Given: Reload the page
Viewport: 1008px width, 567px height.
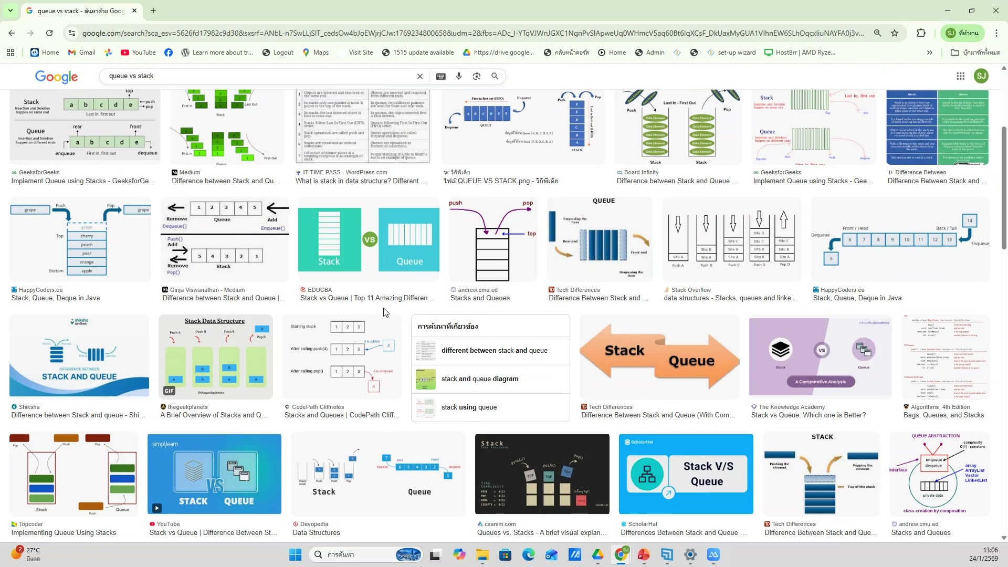Looking at the screenshot, I should (x=49, y=33).
